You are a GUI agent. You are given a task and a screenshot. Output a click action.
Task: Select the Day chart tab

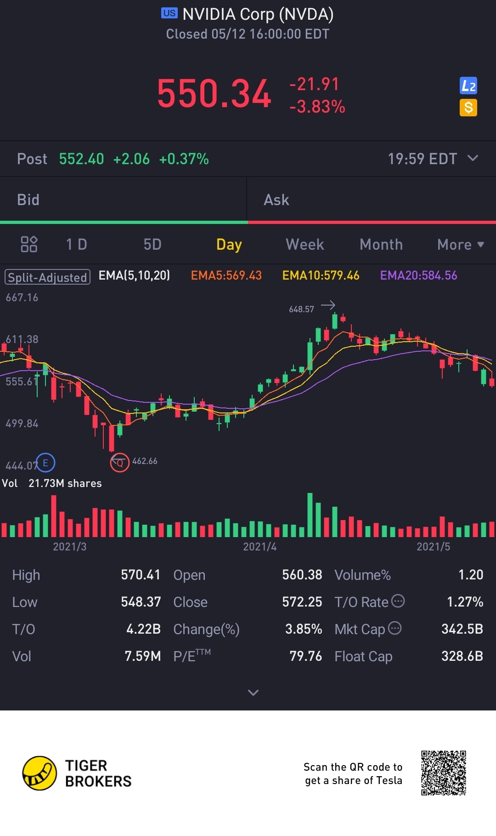coord(229,245)
